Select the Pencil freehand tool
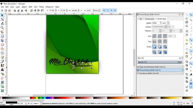193x108 pixels. 2,57
